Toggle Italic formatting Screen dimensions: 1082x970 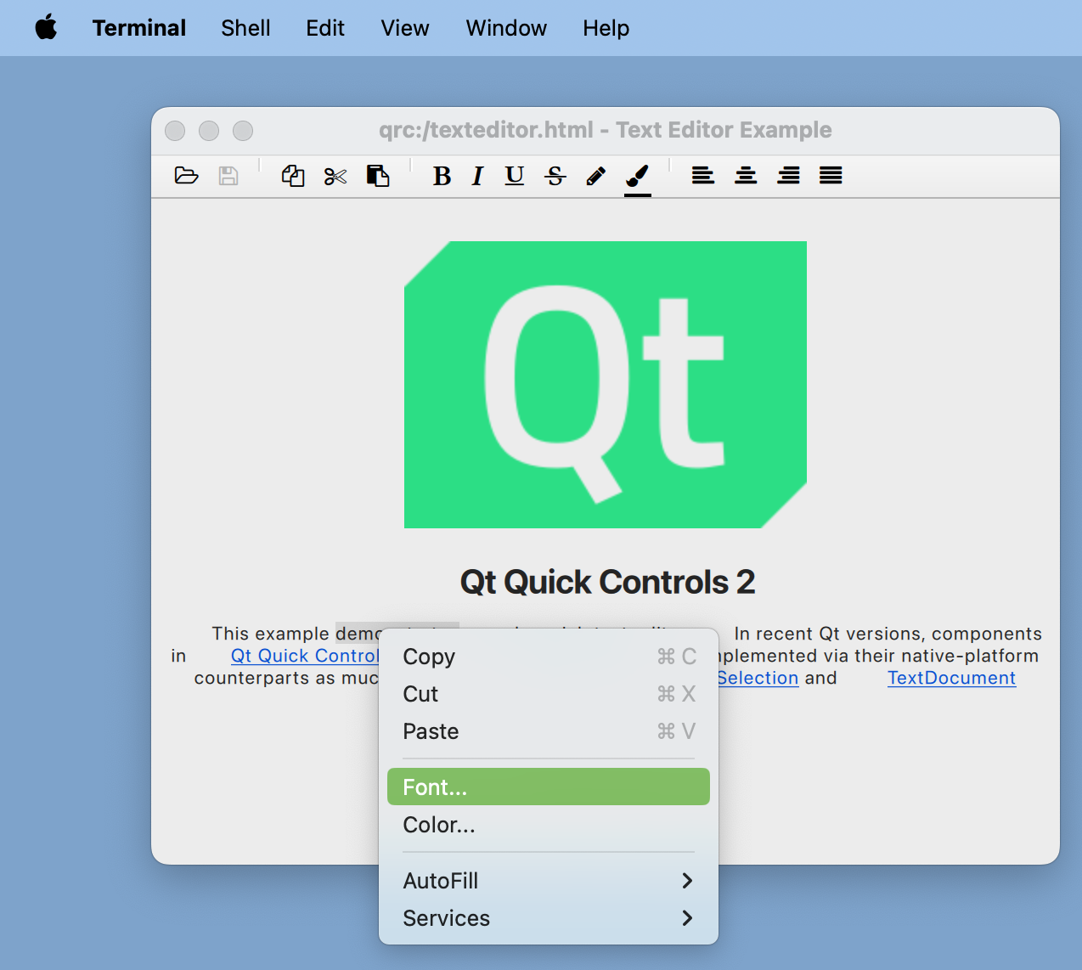coord(477,176)
